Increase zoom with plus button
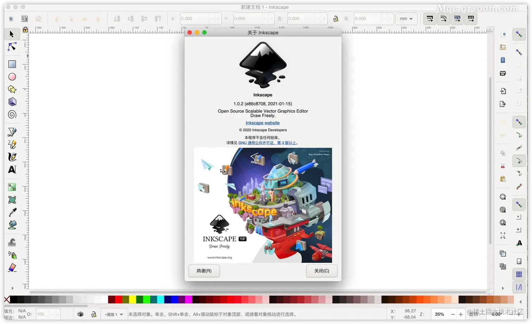This screenshot has height=324, width=532. click(x=461, y=314)
